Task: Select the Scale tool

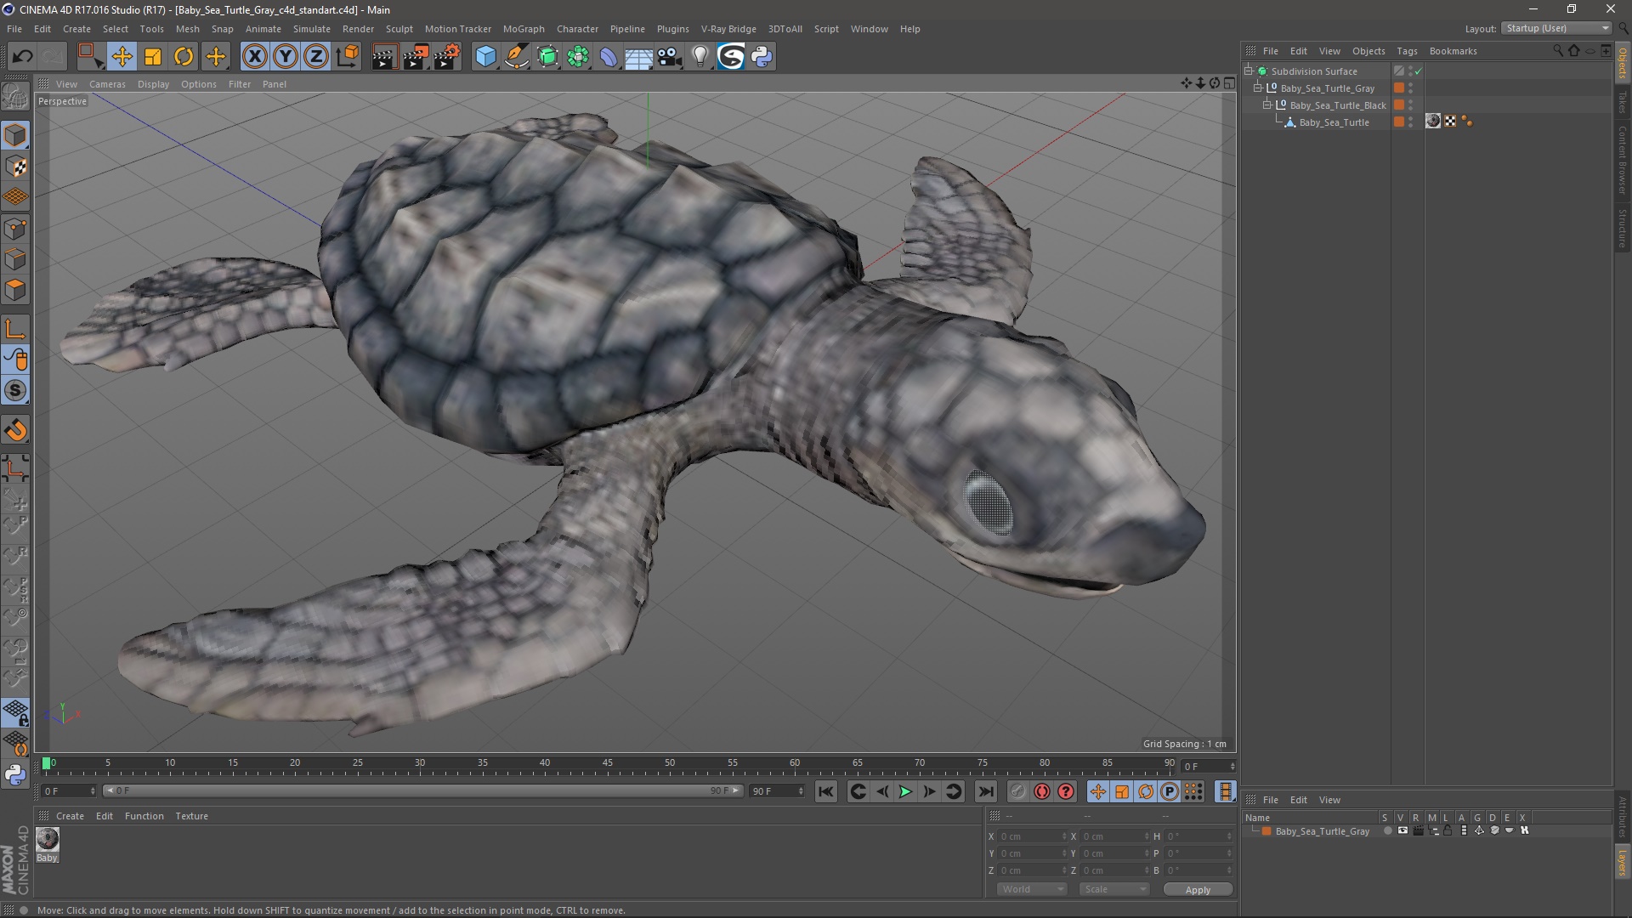Action: [153, 57]
